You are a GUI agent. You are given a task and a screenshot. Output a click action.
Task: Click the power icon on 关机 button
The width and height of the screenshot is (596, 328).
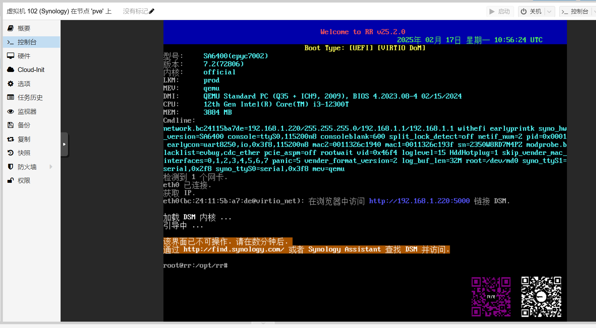pos(524,11)
